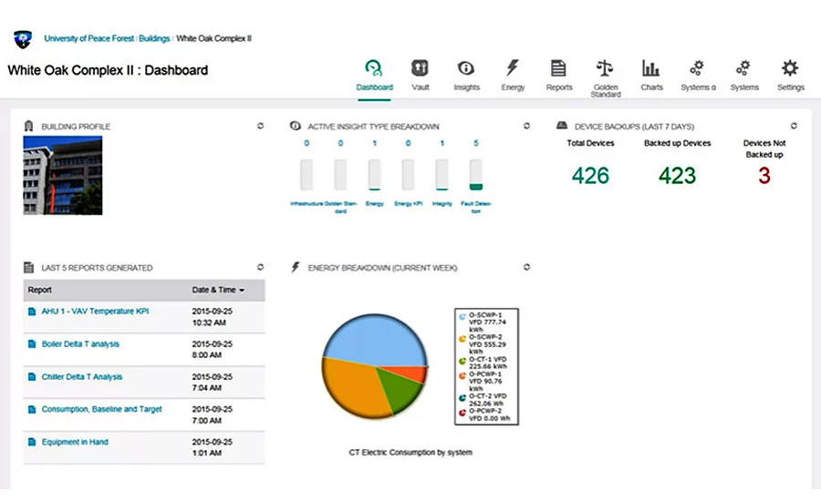
Task: Click O-SCWP-1 VFD legend entry
Action: click(x=487, y=322)
